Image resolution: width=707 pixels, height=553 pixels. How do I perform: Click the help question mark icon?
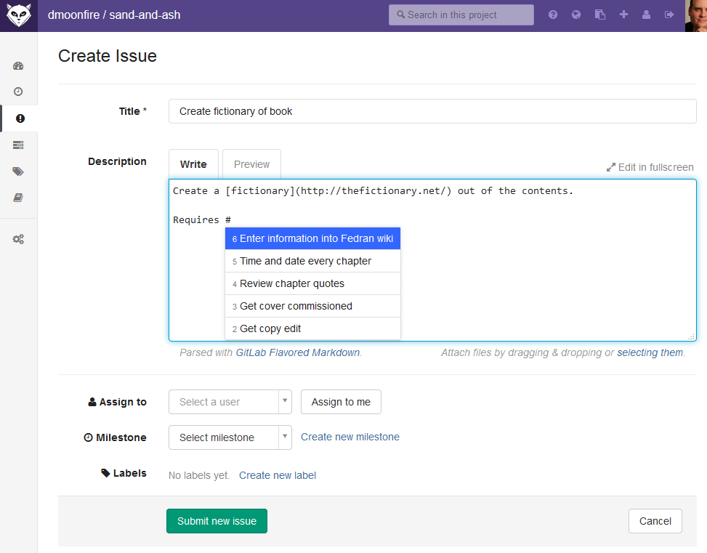[553, 15]
